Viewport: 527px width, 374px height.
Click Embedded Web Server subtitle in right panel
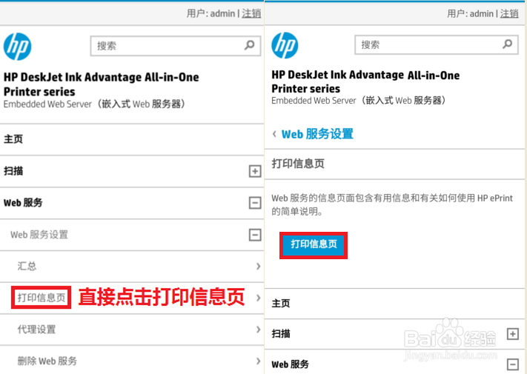point(359,101)
